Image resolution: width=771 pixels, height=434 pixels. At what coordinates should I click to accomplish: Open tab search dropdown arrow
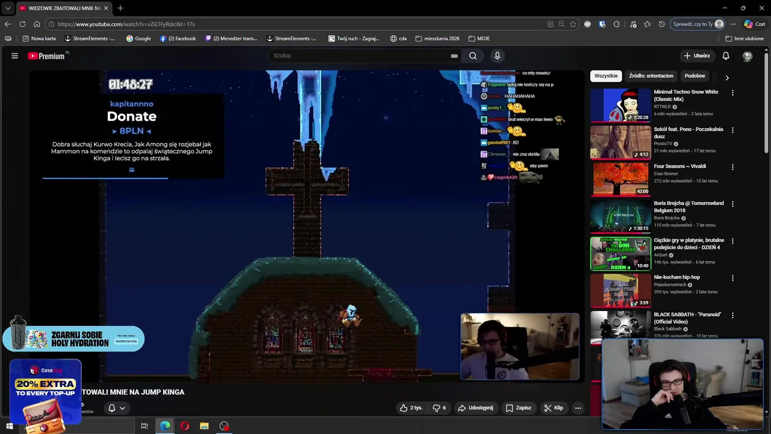(8, 8)
